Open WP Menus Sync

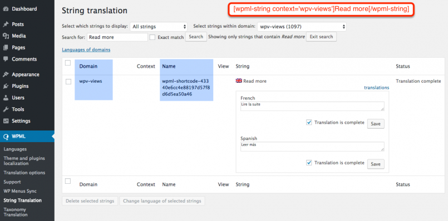pyautogui.click(x=20, y=191)
